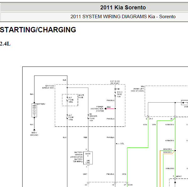Click the EC01 connector label
The image size is (188, 187).
pos(130,185)
